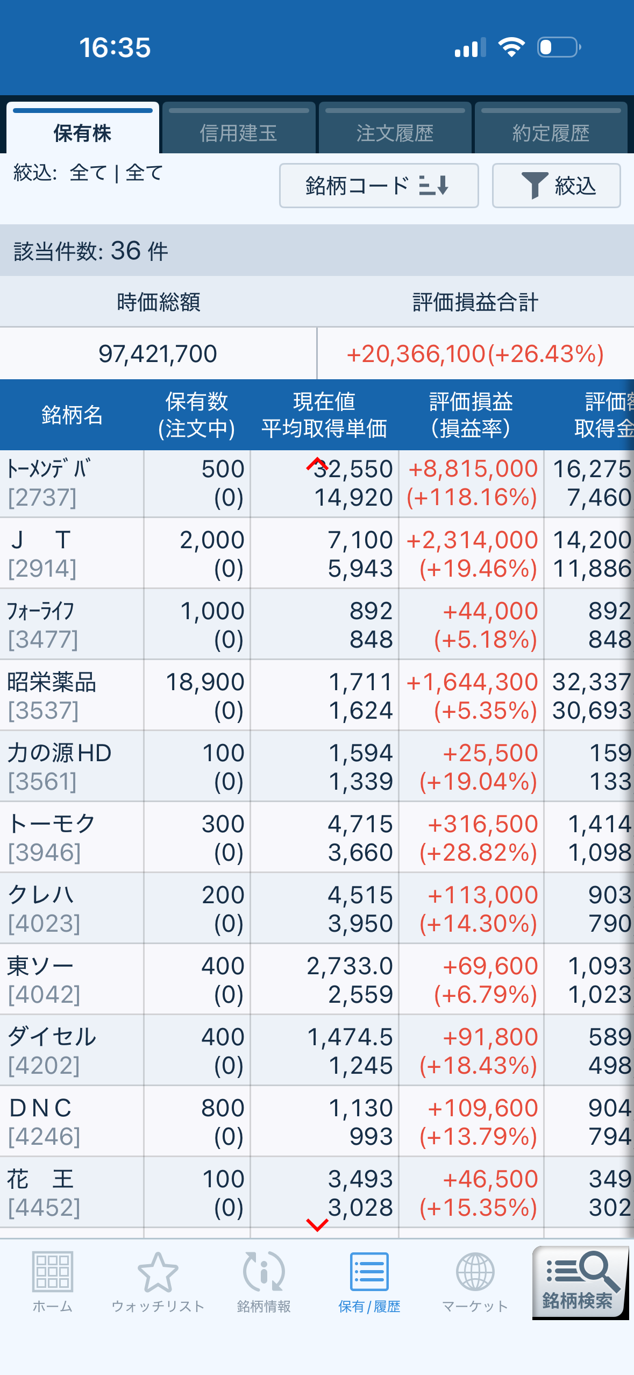Open the stock code sort dropdown

tap(379, 186)
